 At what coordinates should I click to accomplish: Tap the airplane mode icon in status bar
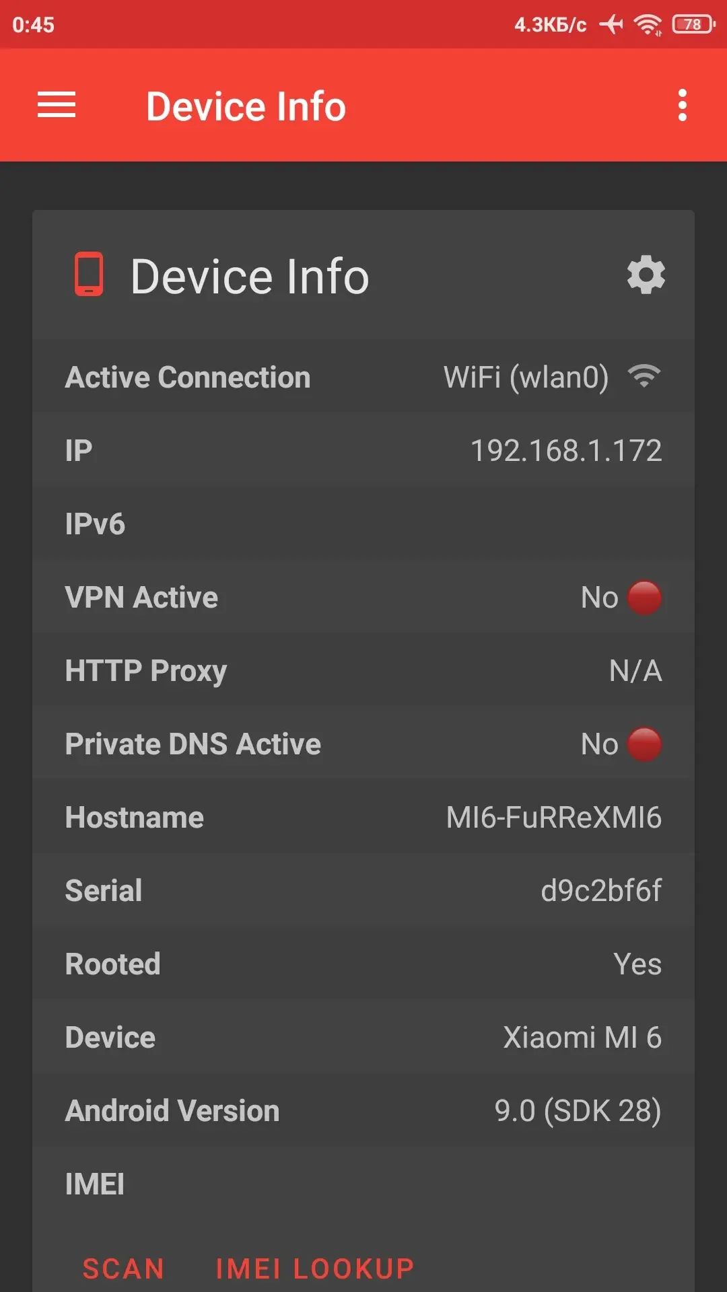611,25
